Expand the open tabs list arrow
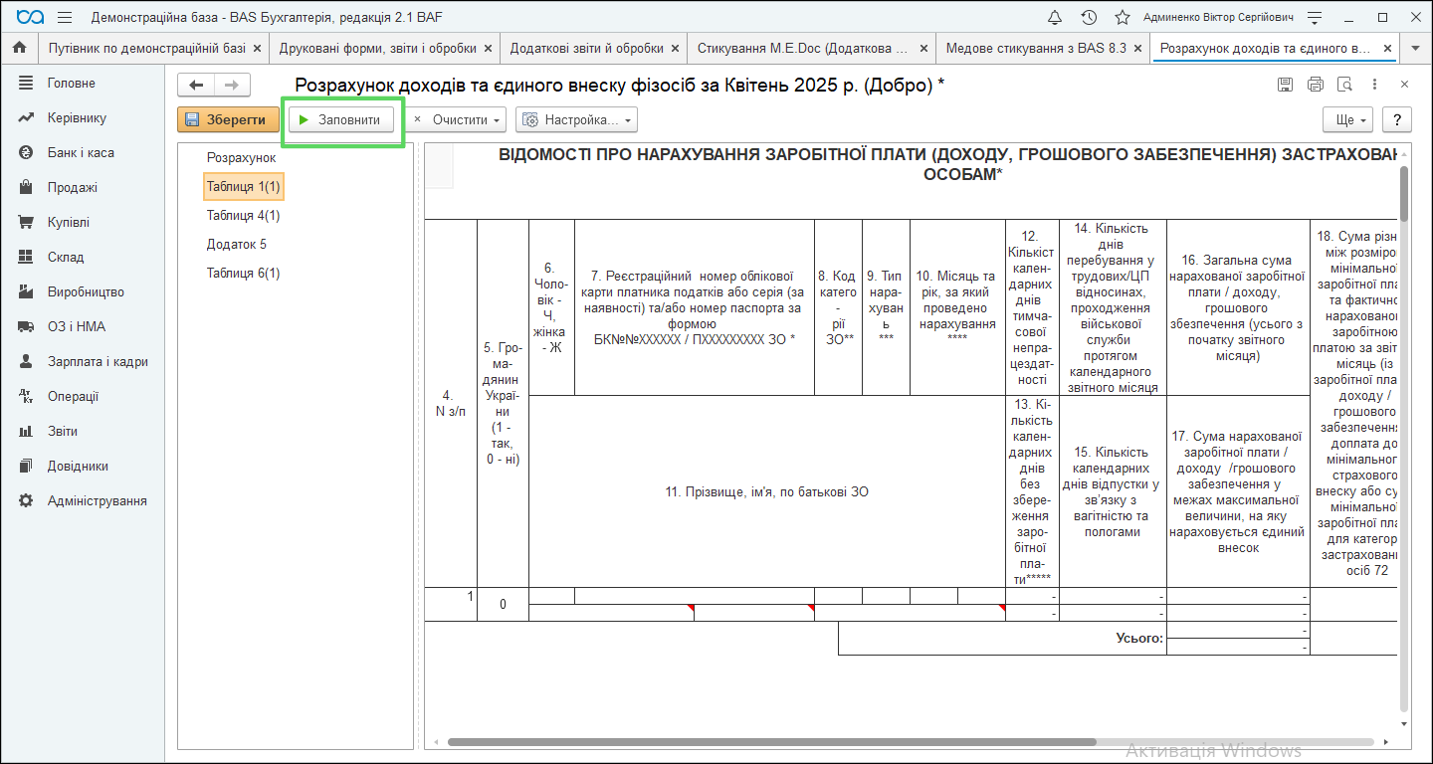 pos(1416,48)
